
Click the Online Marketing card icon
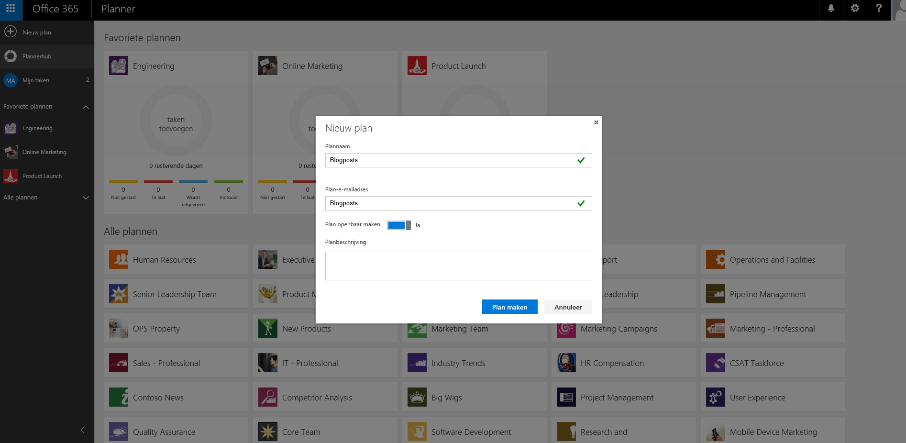pyautogui.click(x=268, y=66)
